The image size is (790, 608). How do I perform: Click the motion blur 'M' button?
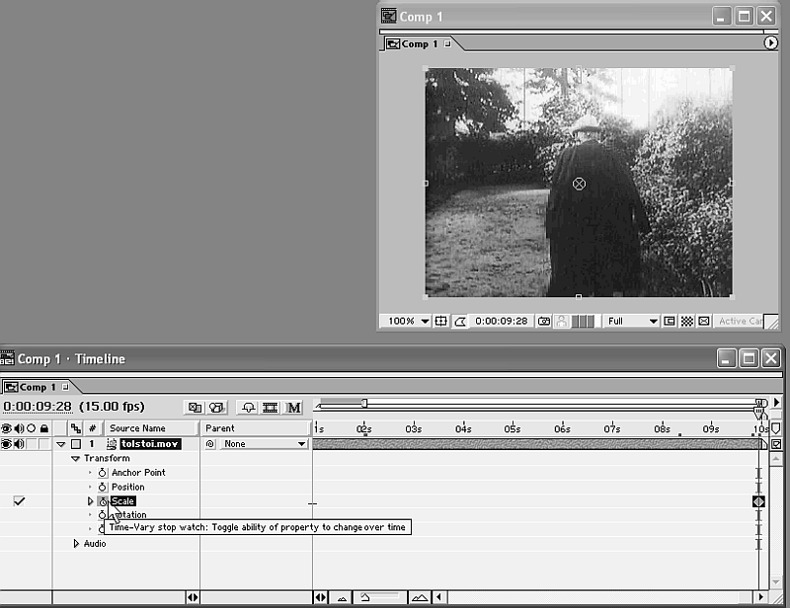click(x=293, y=407)
